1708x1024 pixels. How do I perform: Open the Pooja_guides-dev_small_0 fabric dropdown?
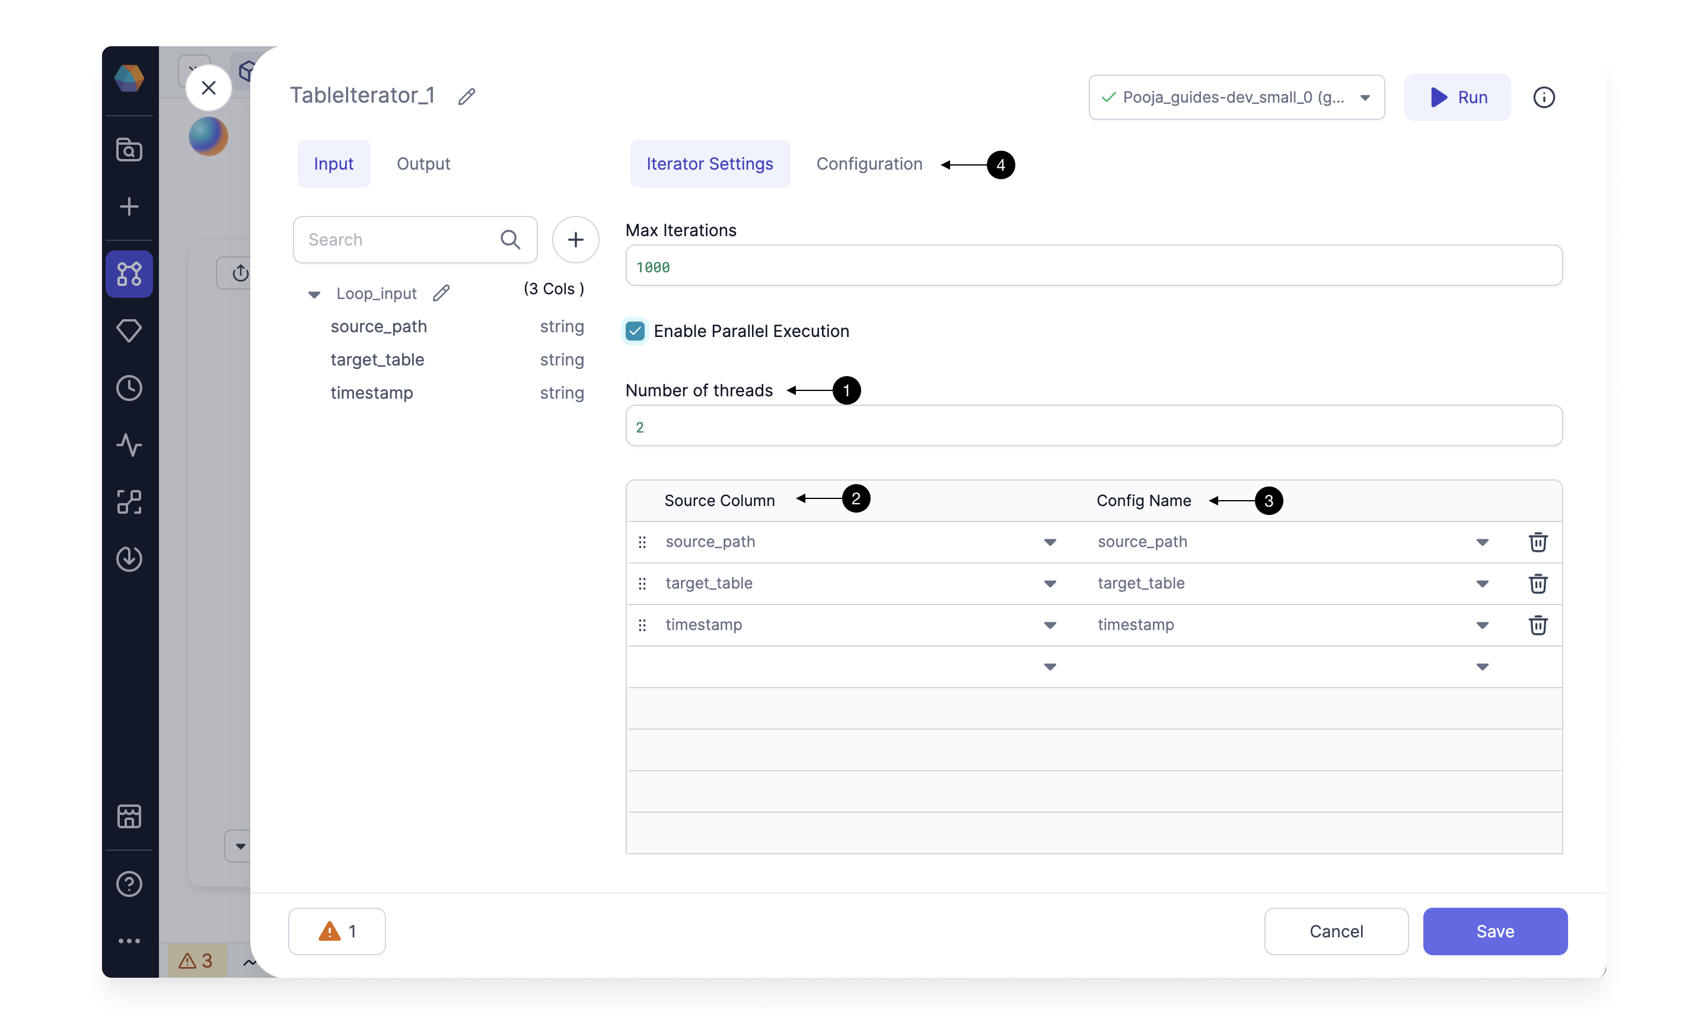1236,97
